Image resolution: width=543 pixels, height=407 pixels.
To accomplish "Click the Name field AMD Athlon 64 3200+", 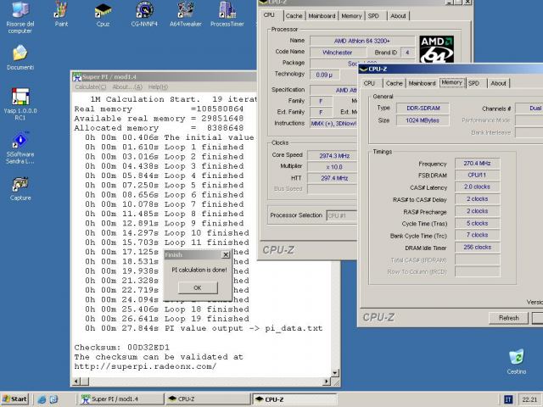I will coord(362,41).
